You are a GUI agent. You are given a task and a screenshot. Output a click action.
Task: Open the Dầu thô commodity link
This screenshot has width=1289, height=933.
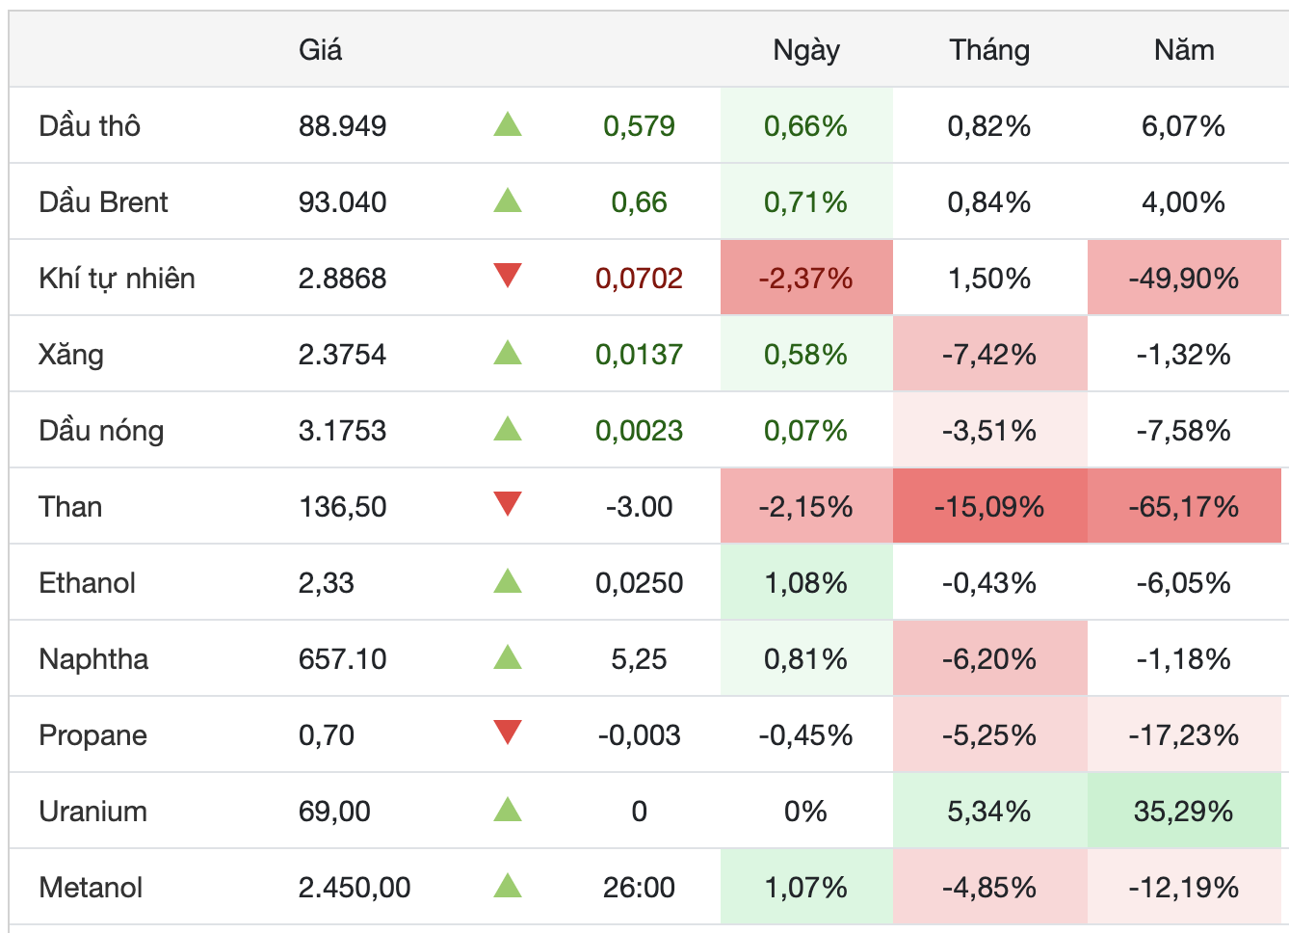point(90,125)
